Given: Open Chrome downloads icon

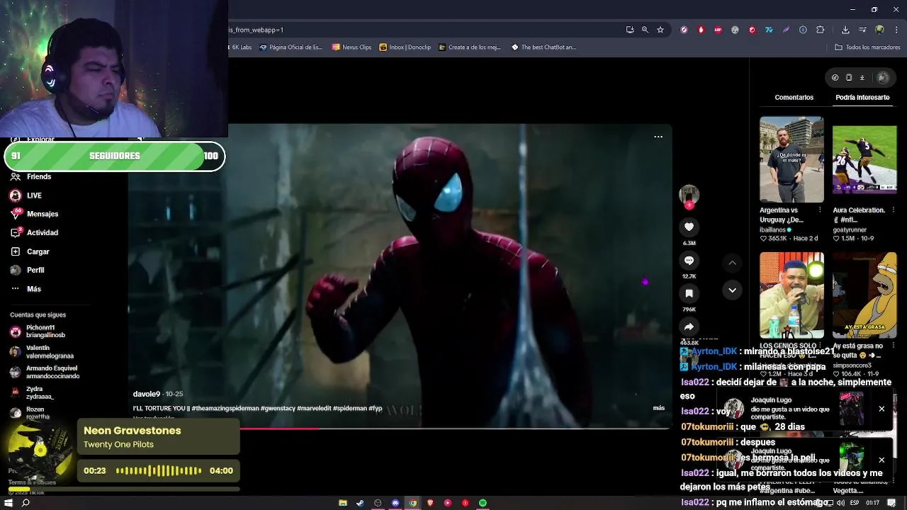Looking at the screenshot, I should (845, 30).
